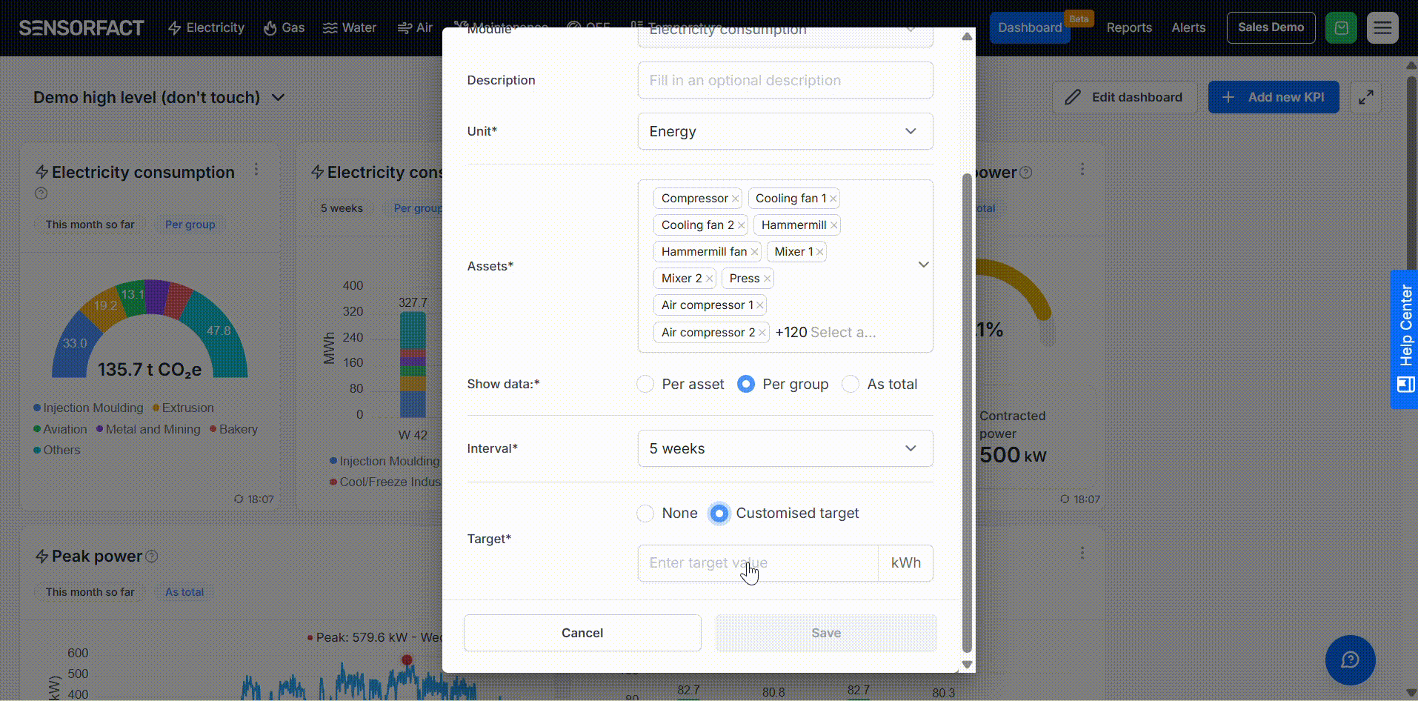Open options of Electricity consumption CO2 card

pos(256,170)
